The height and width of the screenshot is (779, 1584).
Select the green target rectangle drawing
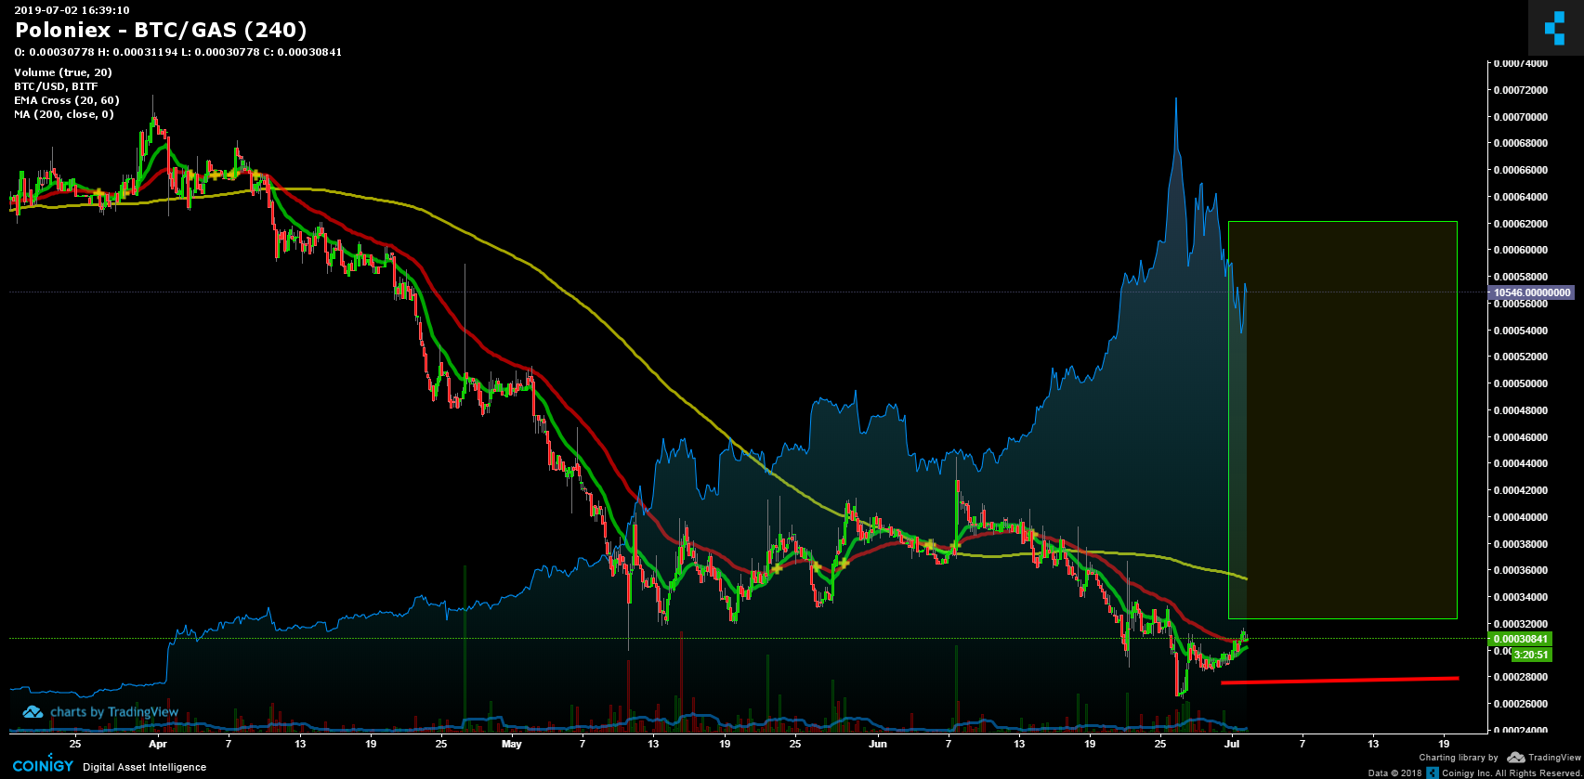(x=1342, y=420)
